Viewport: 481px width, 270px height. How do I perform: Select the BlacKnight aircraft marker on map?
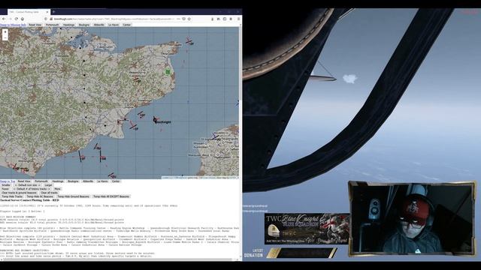click(x=156, y=119)
